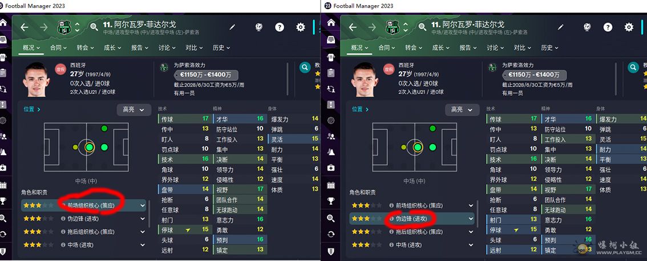The width and height of the screenshot is (647, 261).
Task: Click the pencil edit icon in the left window
Action: (x=232, y=27)
